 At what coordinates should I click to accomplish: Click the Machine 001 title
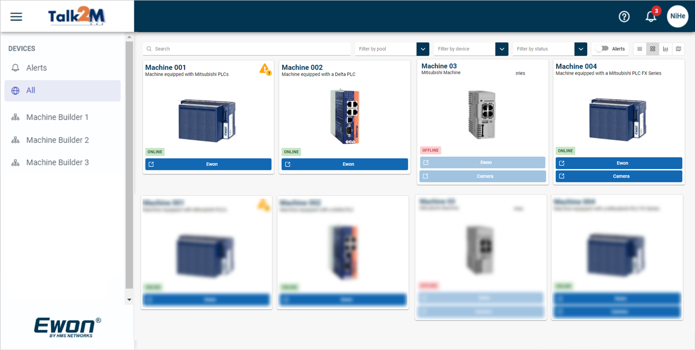click(x=165, y=68)
